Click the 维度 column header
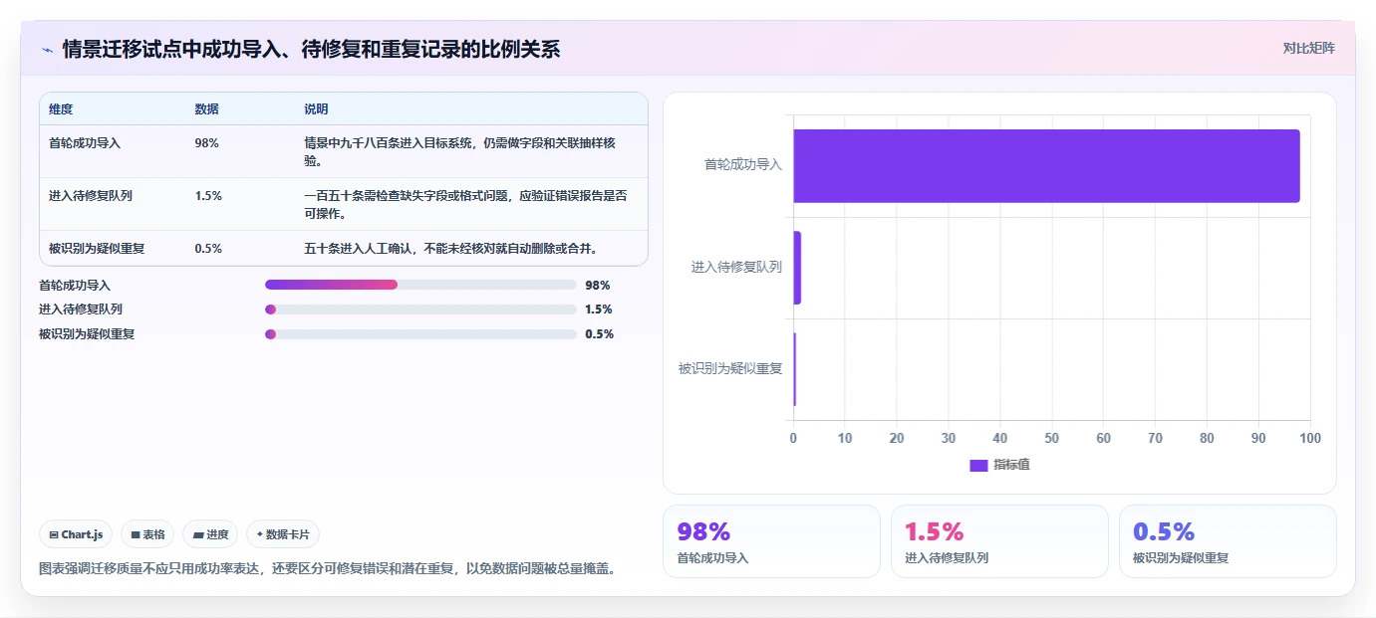Screen dimensions: 1376x618 (x=61, y=109)
